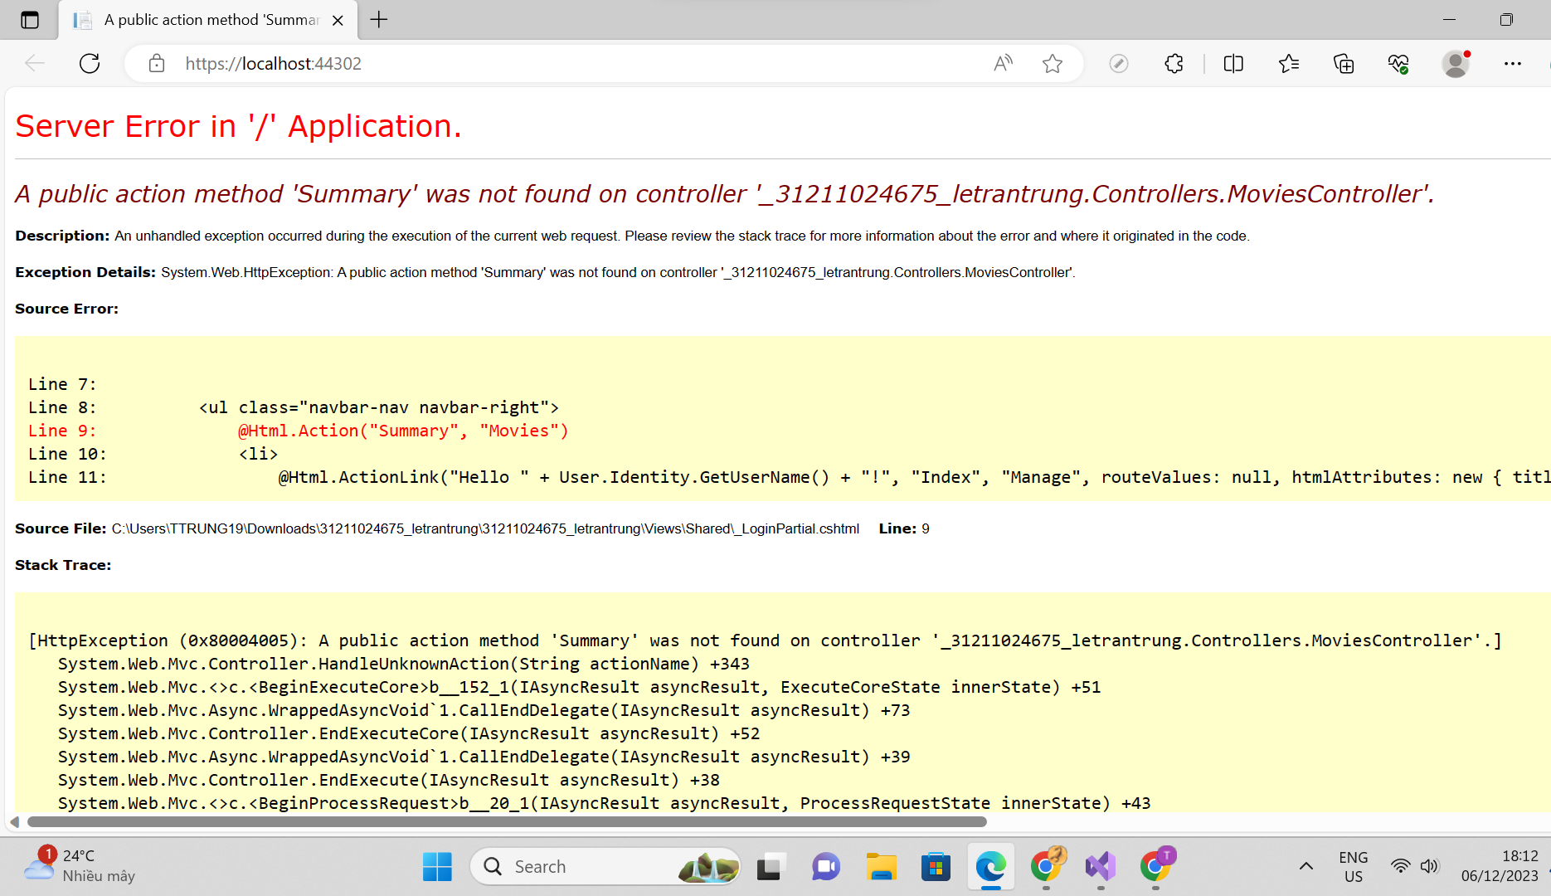This screenshot has height=896, width=1551.
Task: Open the Extensions puzzle icon
Action: 1174,64
